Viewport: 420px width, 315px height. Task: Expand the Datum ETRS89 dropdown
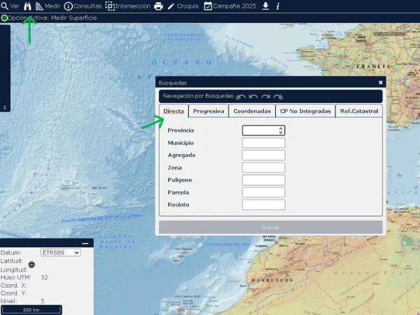60,253
